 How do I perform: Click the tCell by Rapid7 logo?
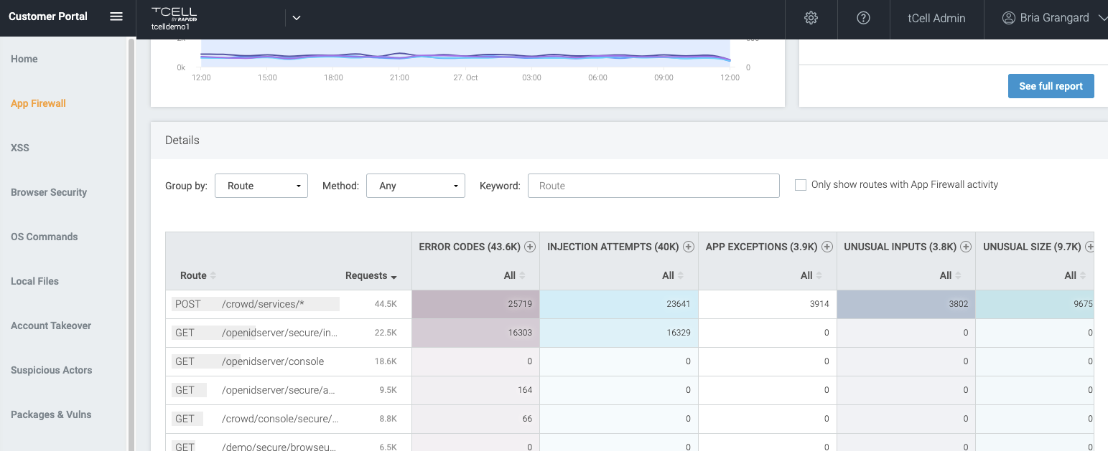tap(174, 14)
